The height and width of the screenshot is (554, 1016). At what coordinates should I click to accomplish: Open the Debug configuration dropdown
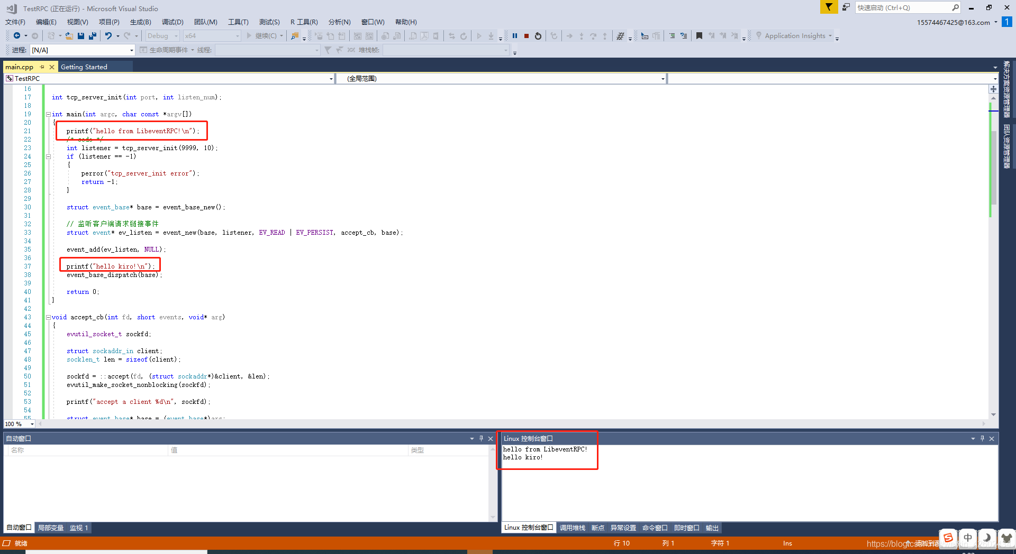click(162, 36)
